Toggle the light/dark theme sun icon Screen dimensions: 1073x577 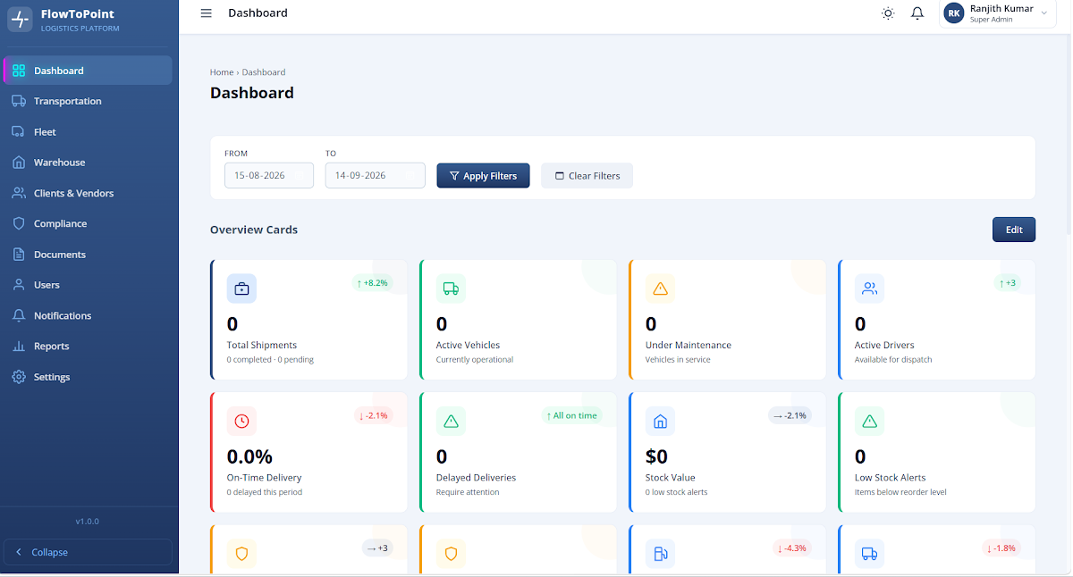click(888, 13)
